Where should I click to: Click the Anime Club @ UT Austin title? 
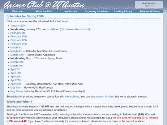coord(45,5)
